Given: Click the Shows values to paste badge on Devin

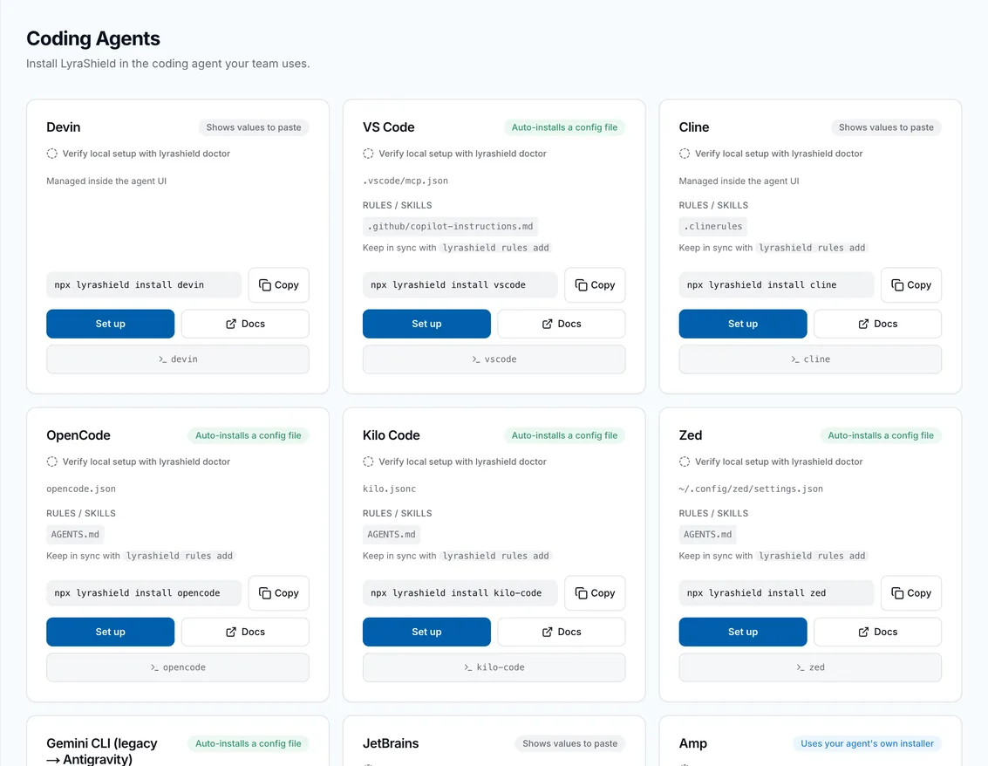Looking at the screenshot, I should tap(254, 127).
